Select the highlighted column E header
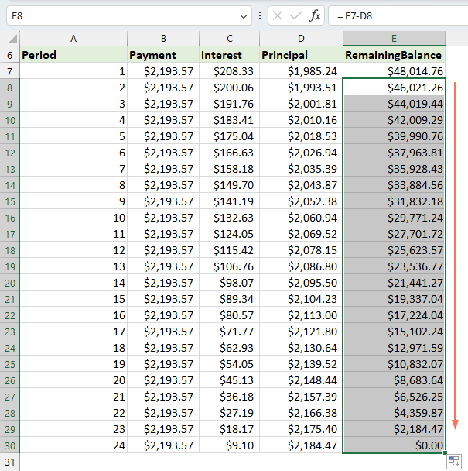This screenshot has width=468, height=471. tap(394, 39)
